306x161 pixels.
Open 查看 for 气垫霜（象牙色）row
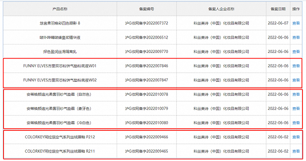[x=296, y=108]
